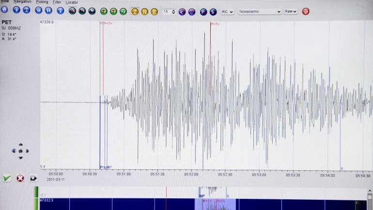The width and height of the screenshot is (373, 210).
Task: Select the Z component button
Action: [135, 12]
